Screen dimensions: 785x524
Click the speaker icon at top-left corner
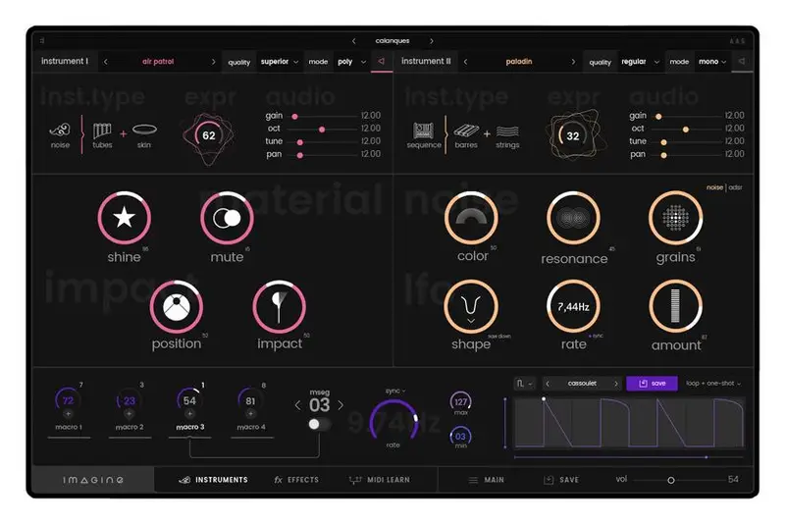click(42, 40)
